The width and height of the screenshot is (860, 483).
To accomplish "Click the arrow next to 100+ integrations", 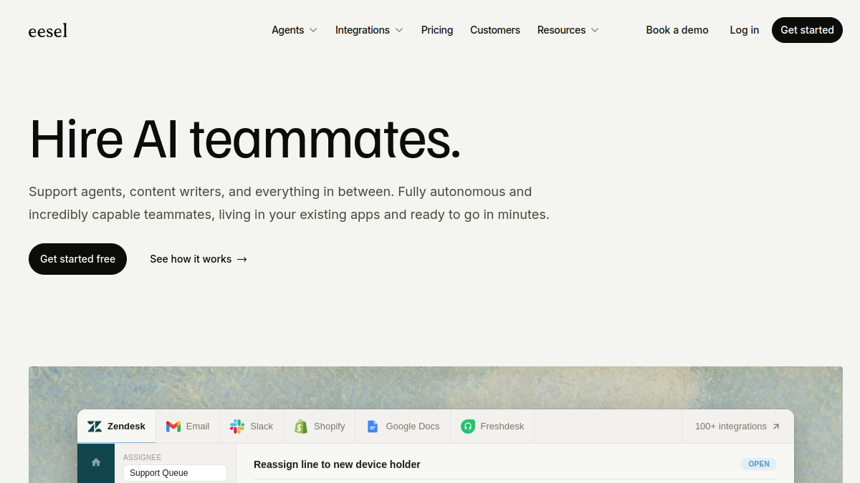I will pyautogui.click(x=775, y=426).
